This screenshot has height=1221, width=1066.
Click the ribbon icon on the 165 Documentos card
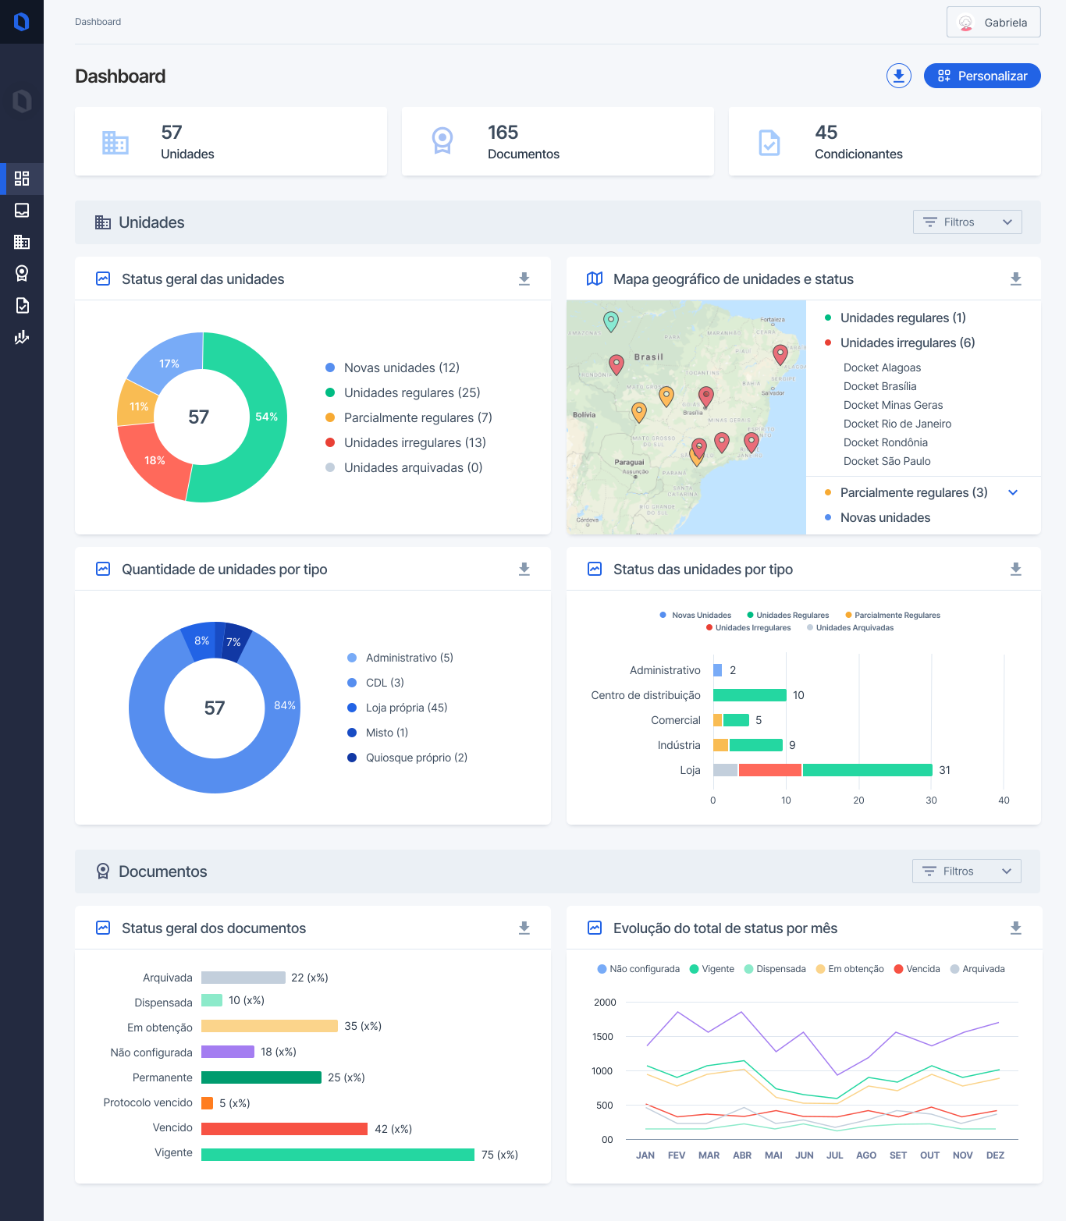pyautogui.click(x=442, y=141)
